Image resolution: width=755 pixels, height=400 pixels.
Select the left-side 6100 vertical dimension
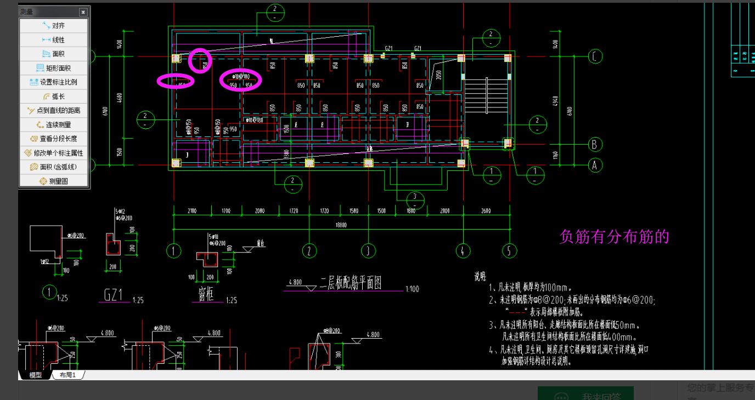pos(105,110)
